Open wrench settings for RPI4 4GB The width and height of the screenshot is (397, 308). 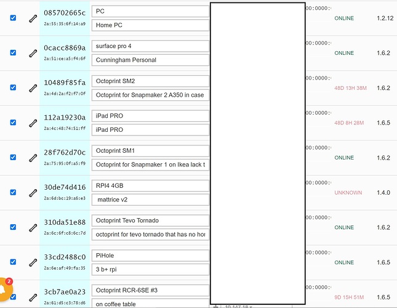(x=33, y=192)
